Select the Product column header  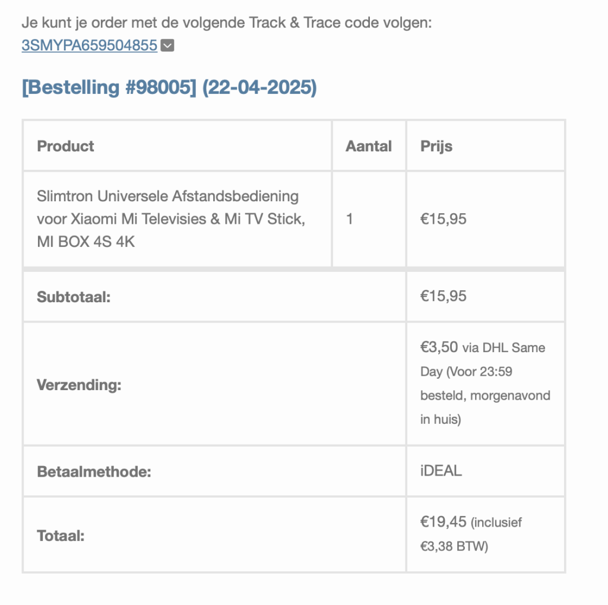[65, 146]
